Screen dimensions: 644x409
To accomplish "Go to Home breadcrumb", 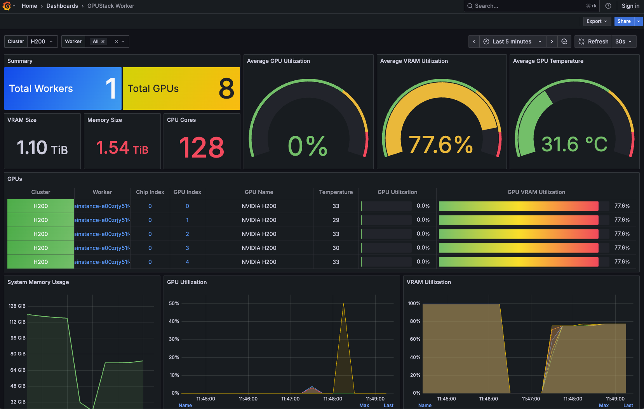I will [29, 6].
